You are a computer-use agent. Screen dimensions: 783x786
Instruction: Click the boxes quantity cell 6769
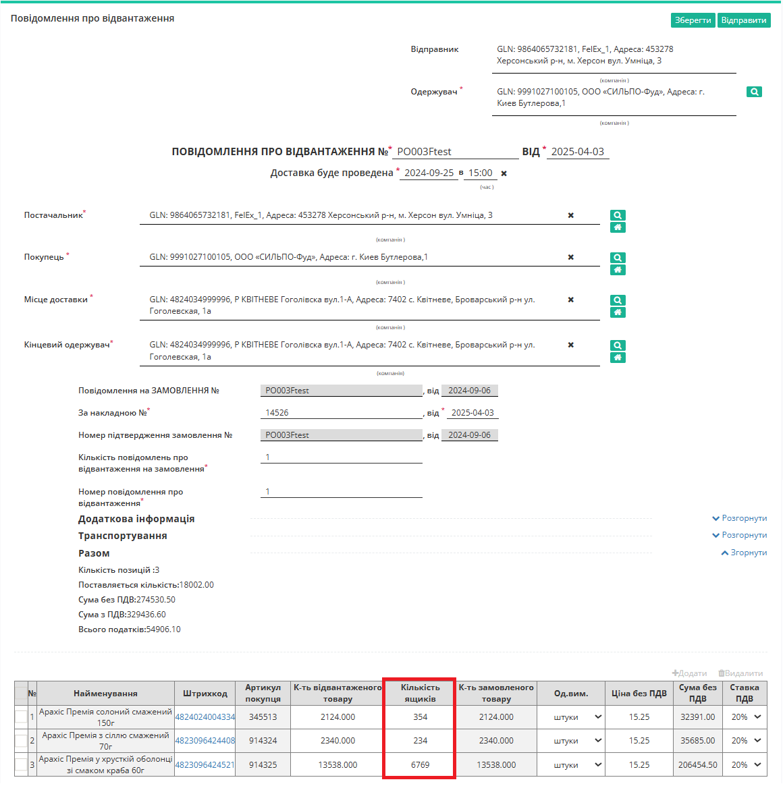click(421, 765)
